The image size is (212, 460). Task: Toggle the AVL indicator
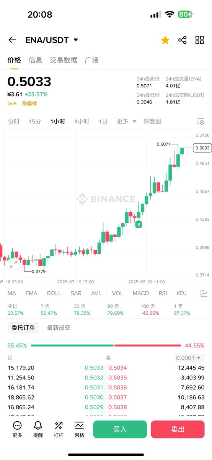coord(96,293)
